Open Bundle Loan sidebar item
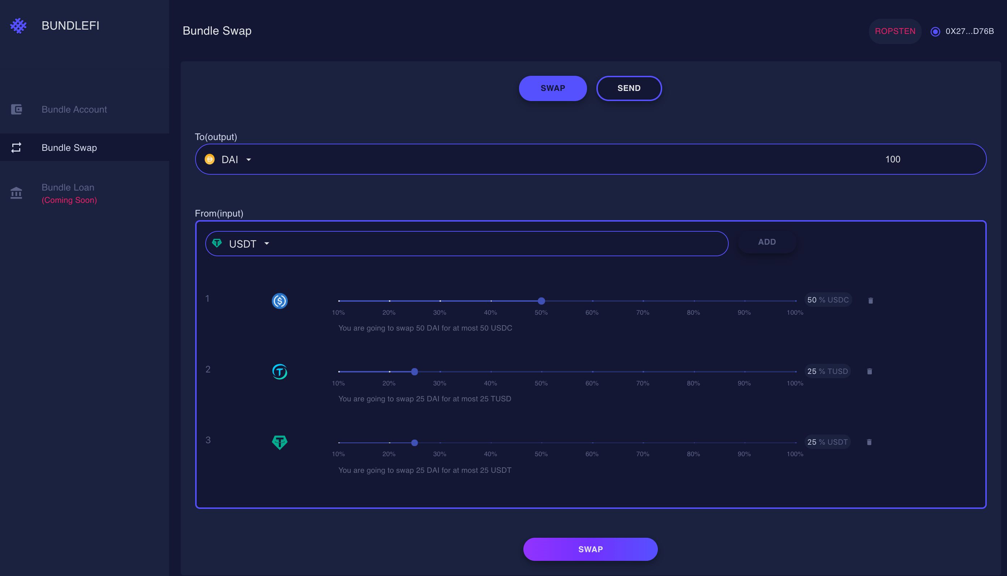Viewport: 1007px width, 576px height. pos(85,193)
